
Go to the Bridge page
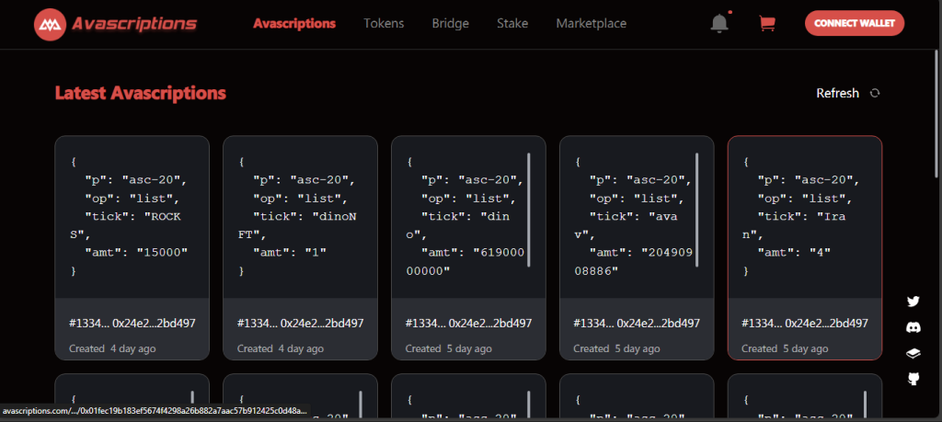[450, 24]
